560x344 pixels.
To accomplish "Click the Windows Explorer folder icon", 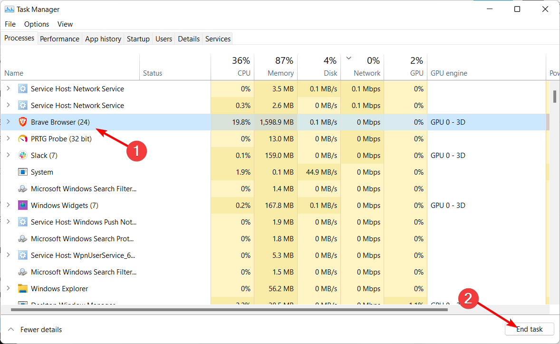I will point(23,288).
